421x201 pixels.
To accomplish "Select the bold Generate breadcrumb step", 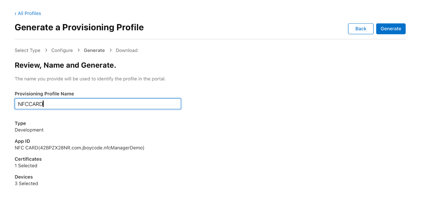I will tap(94, 50).
